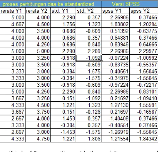Select the 0.83101 cell
158x152 pixels.
(x=144, y=91)
